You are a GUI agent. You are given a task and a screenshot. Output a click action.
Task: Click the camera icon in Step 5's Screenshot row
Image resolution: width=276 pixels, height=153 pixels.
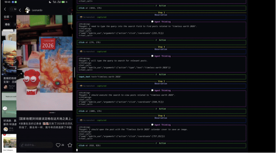click(81, 86)
